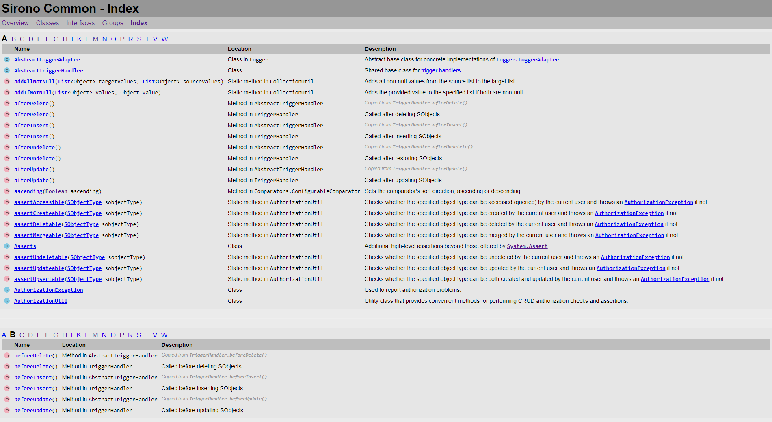Jump to letter W in top alphabet index
The height and width of the screenshot is (422, 772).
click(164, 39)
